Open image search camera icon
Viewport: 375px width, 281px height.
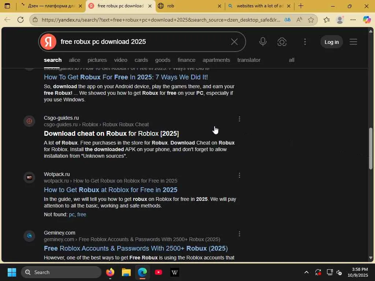point(282,42)
